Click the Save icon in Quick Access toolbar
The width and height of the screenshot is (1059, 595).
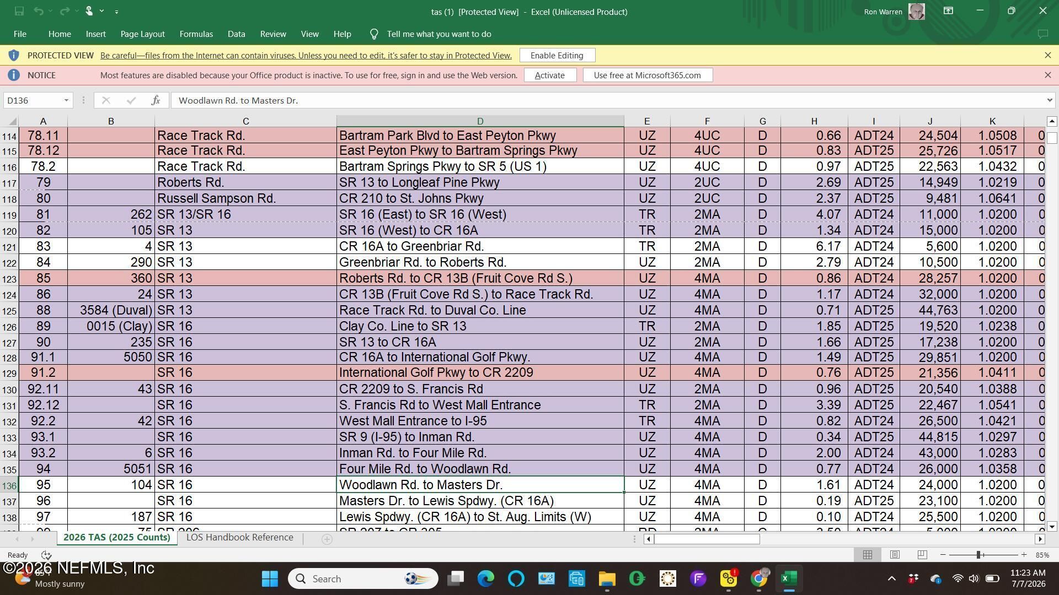coord(19,11)
